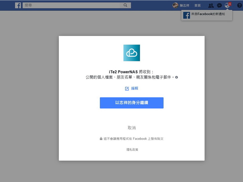Open the 來自Facebook的新通知 notification text
The height and width of the screenshot is (182, 243).
point(208,14)
